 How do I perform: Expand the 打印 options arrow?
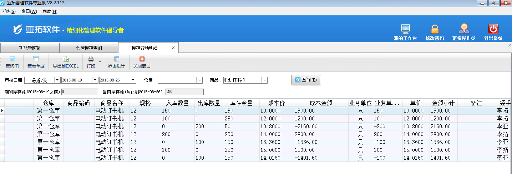pyautogui.click(x=100, y=62)
